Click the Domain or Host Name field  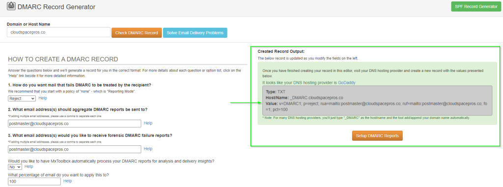pos(59,32)
